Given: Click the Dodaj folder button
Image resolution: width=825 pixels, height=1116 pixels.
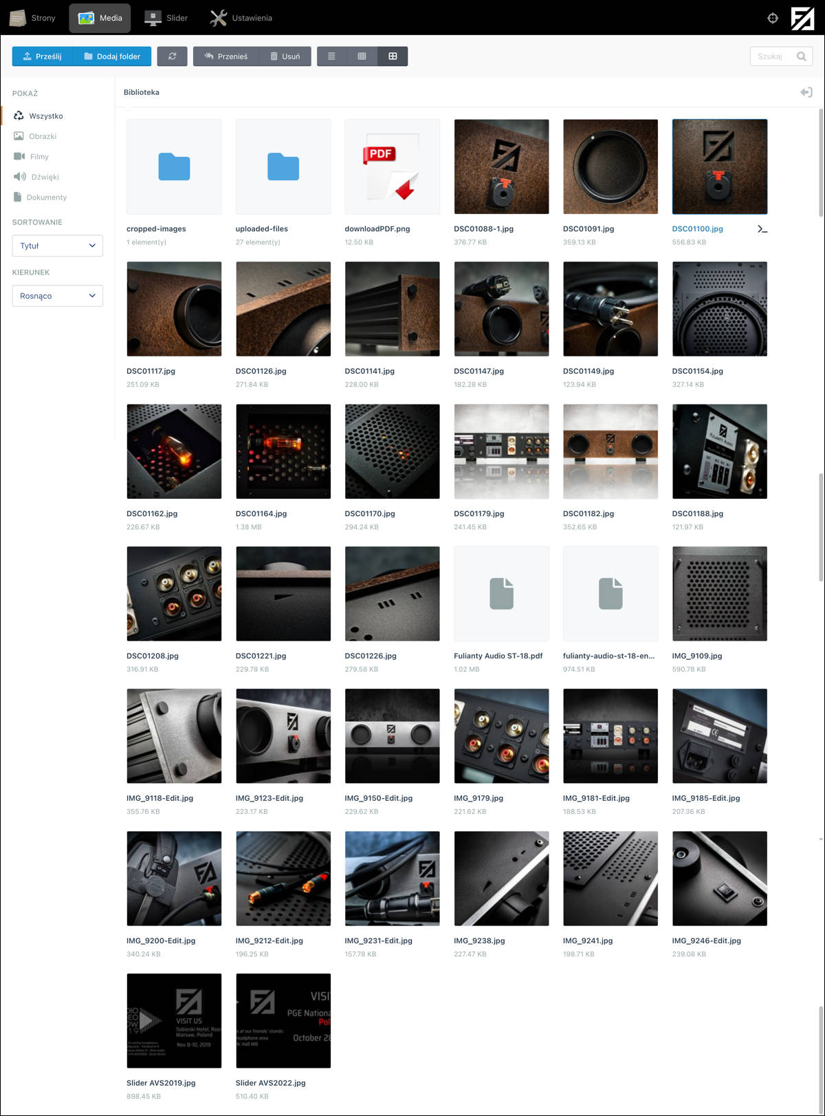Looking at the screenshot, I should (x=112, y=56).
